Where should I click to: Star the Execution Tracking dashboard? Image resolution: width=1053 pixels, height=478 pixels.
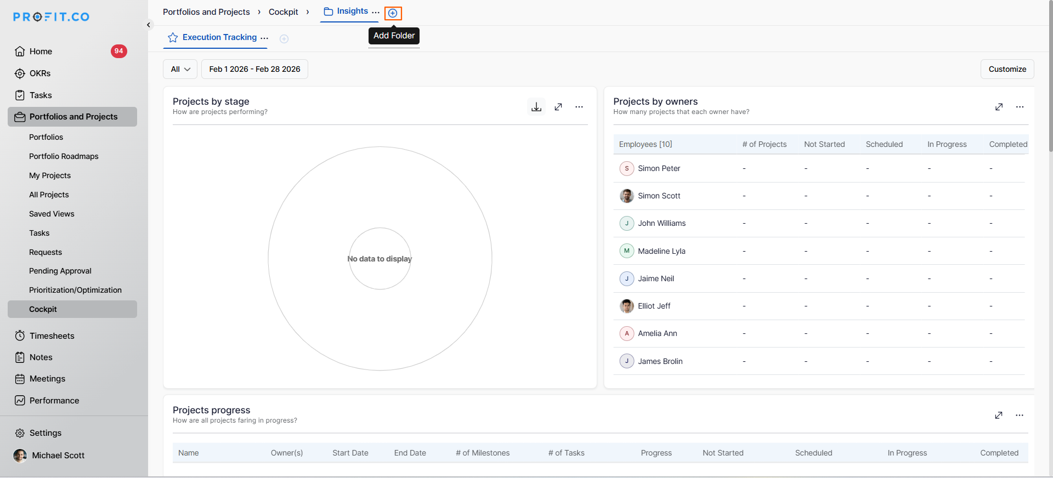pyautogui.click(x=173, y=37)
